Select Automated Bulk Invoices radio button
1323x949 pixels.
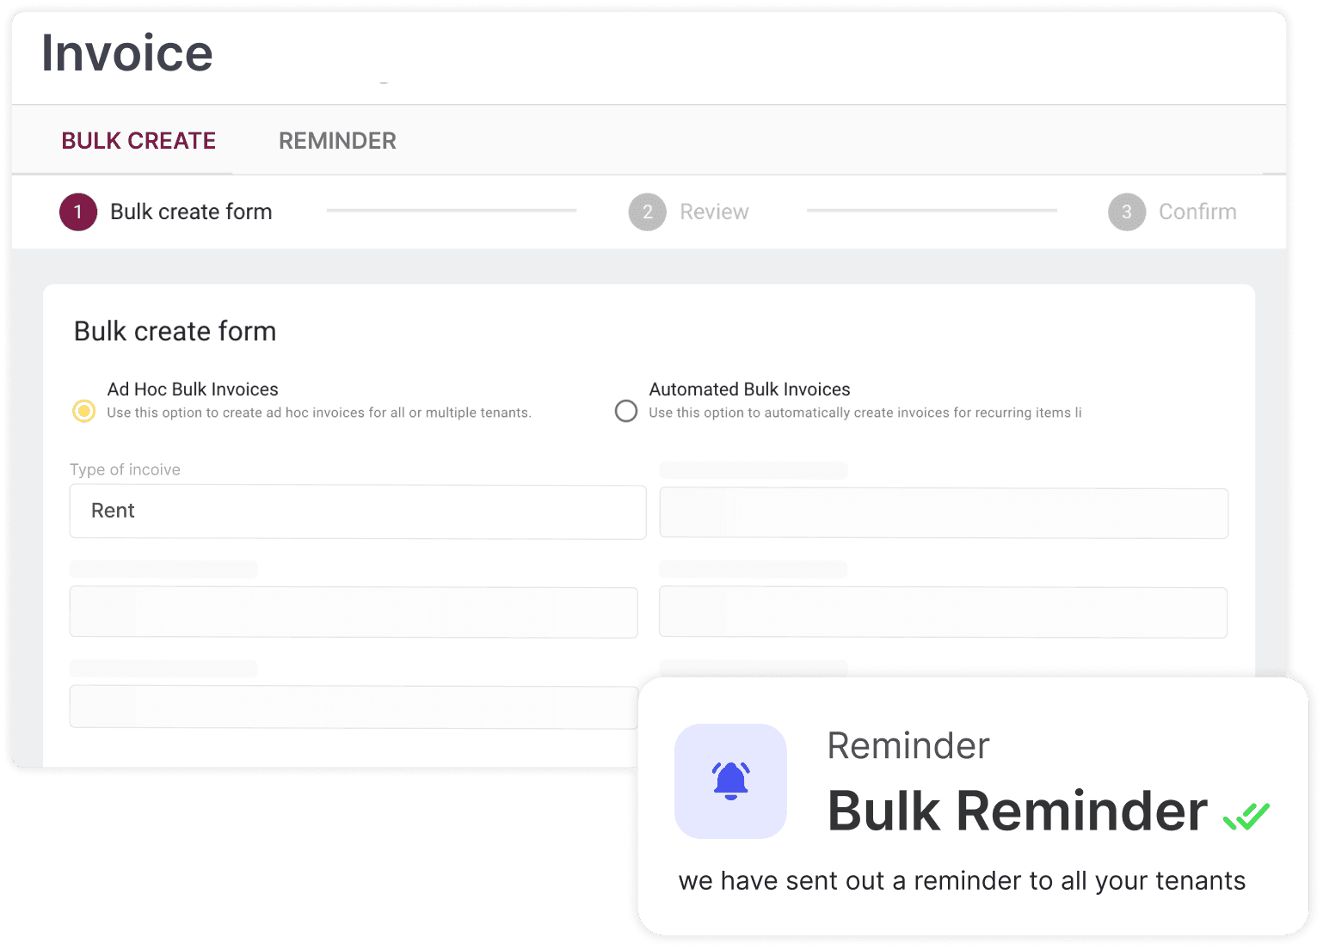pos(626,411)
